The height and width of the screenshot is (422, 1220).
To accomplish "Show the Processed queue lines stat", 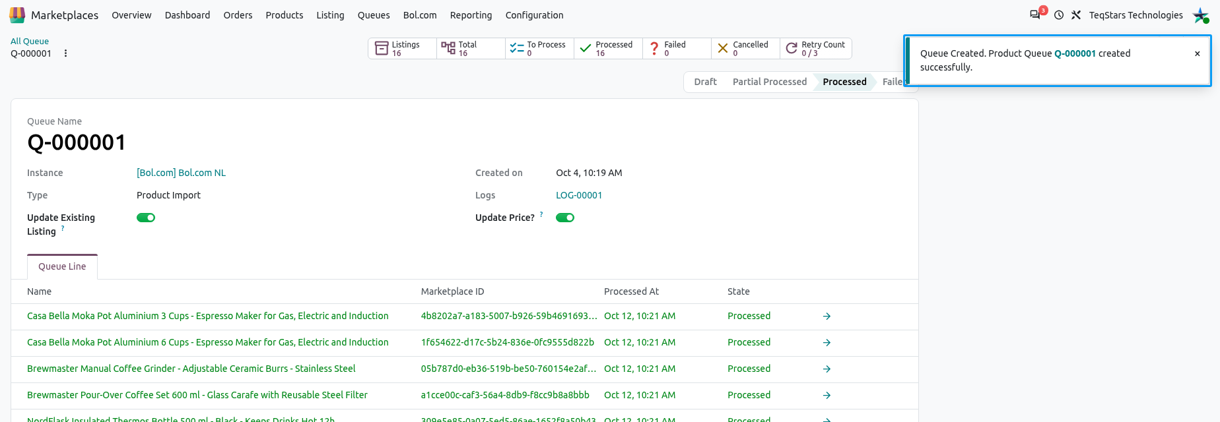I will click(x=609, y=49).
